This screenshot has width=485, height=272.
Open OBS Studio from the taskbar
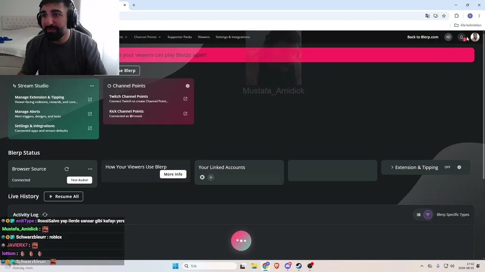point(310,266)
